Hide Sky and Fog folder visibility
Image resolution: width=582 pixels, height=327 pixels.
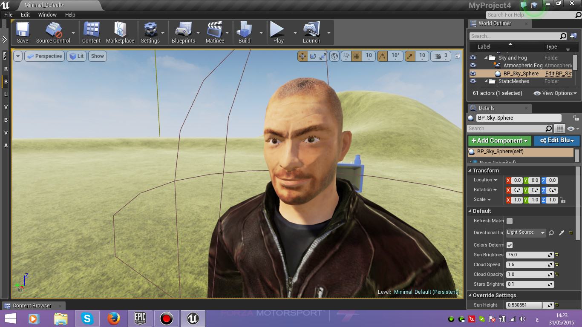point(473,57)
